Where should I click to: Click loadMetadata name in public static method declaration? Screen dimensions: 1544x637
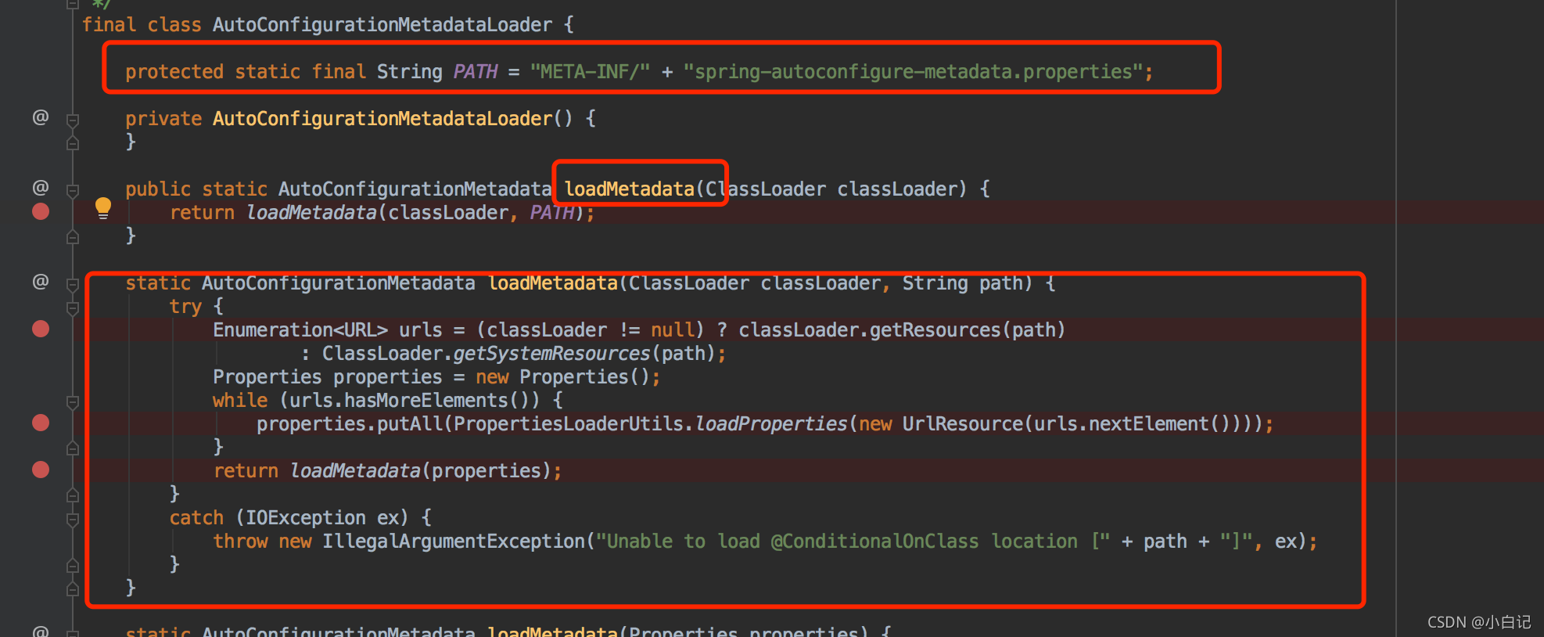pyautogui.click(x=630, y=189)
